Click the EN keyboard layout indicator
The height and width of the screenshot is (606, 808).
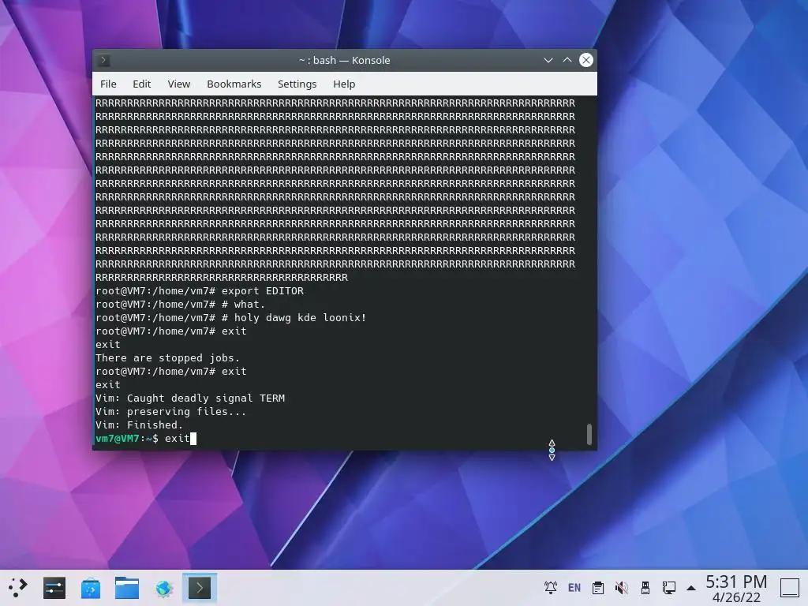point(574,587)
